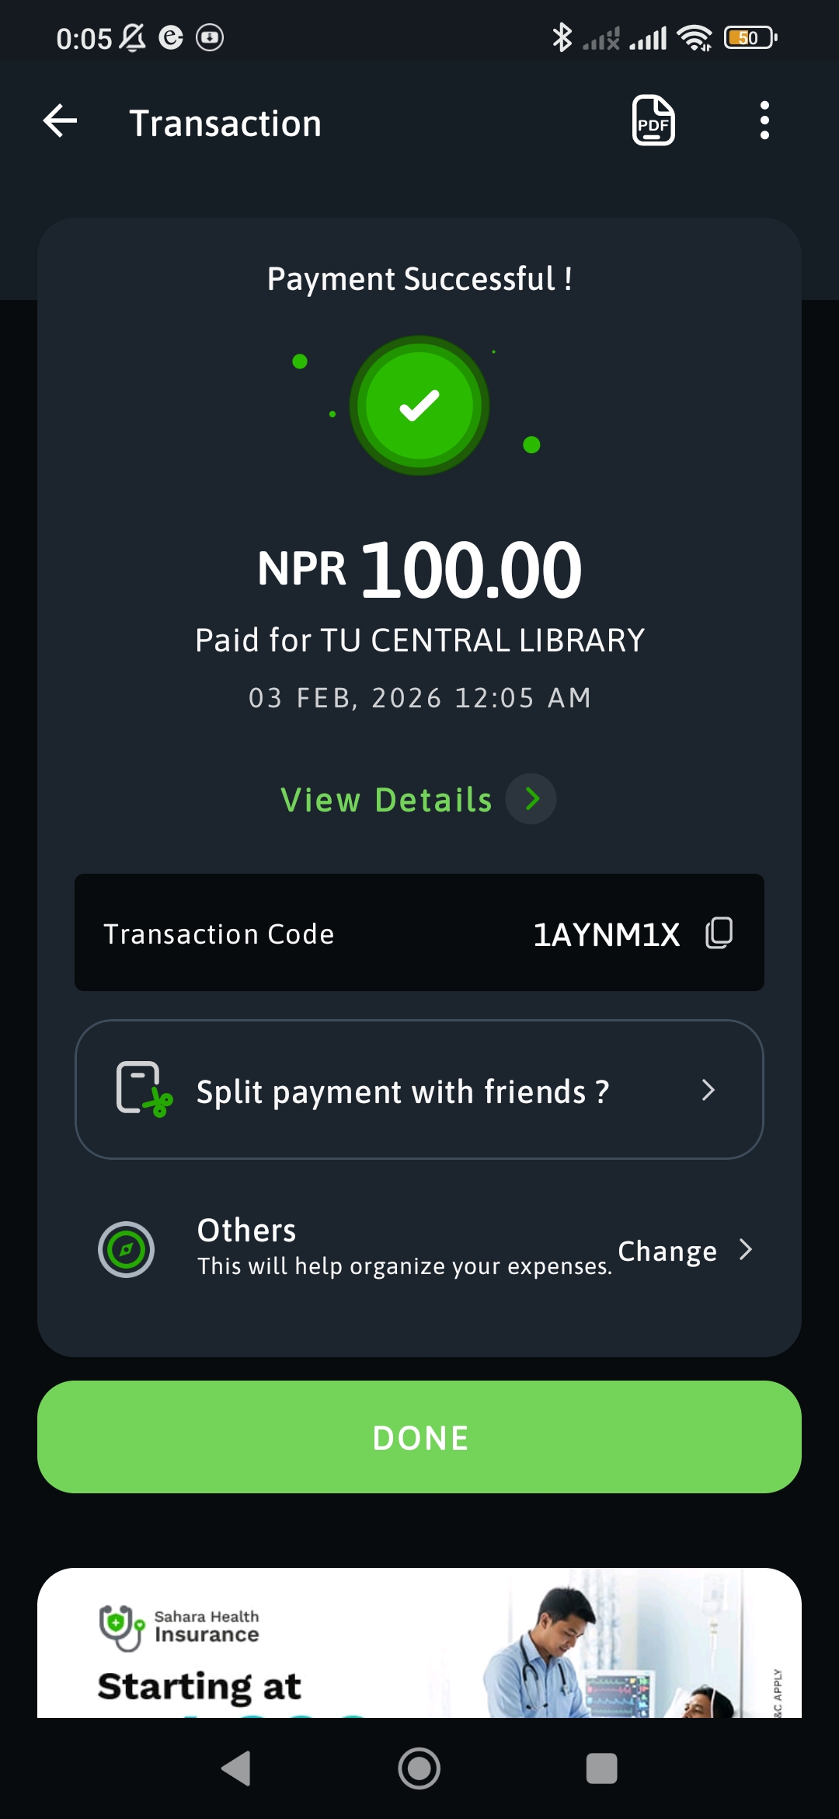This screenshot has height=1819, width=839.
Task: Tap the back arrow in header
Action: coord(61,121)
